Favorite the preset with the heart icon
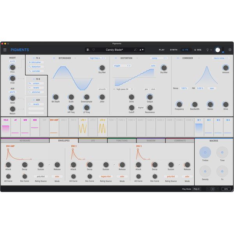The image size is (234, 234). (x=93, y=50)
